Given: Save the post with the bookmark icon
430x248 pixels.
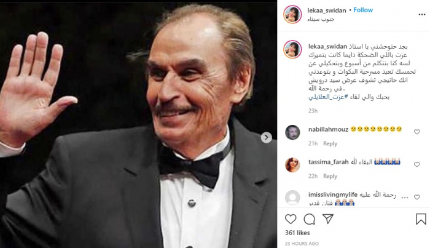Looking at the screenshot, I should pos(421,219).
